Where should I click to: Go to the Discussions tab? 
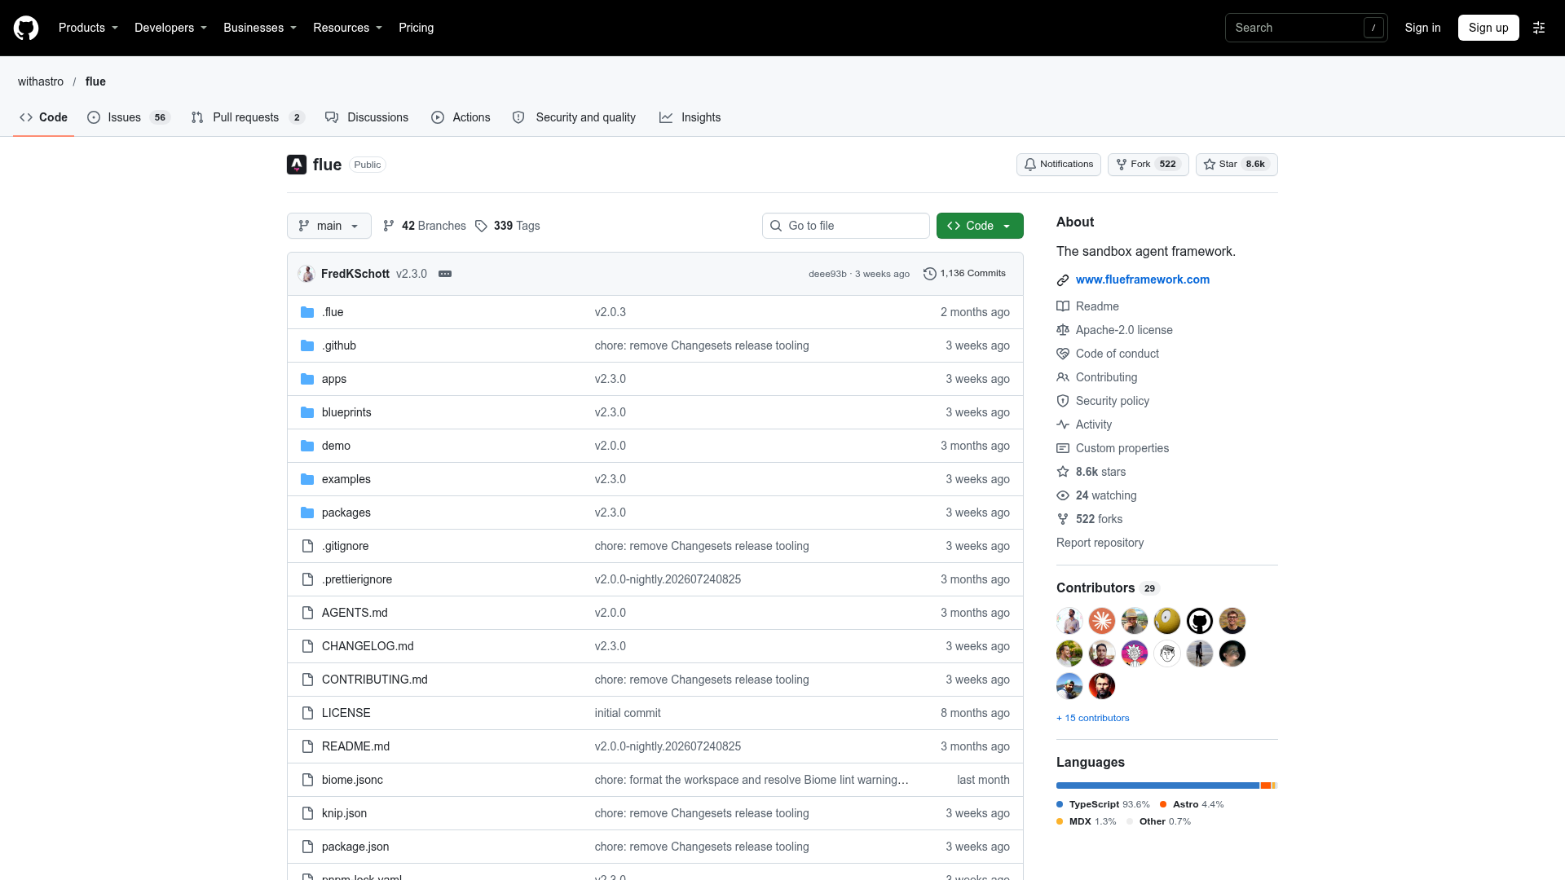367,117
